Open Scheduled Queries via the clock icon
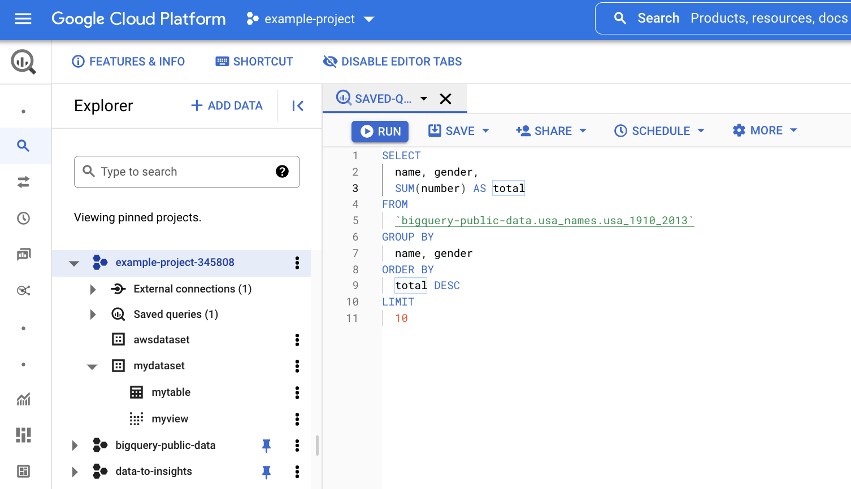Screen dimensions: 851x489 23,218
